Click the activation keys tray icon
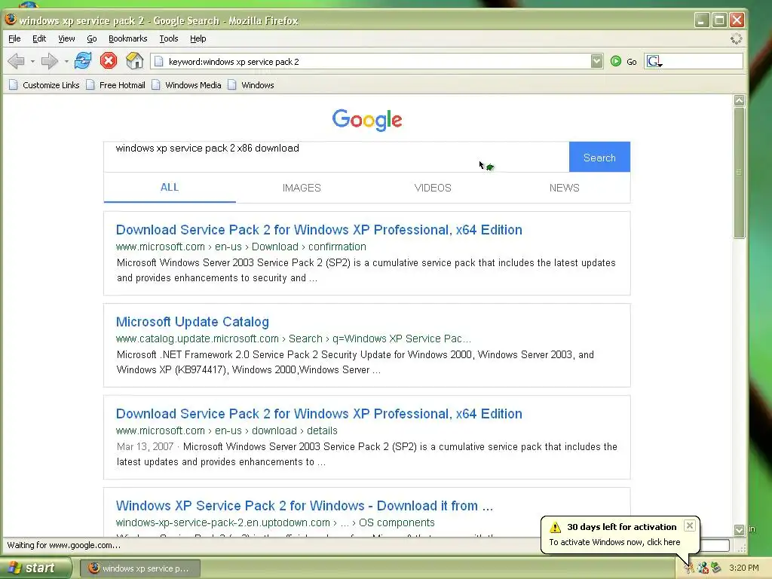The height and width of the screenshot is (579, 772). (689, 568)
